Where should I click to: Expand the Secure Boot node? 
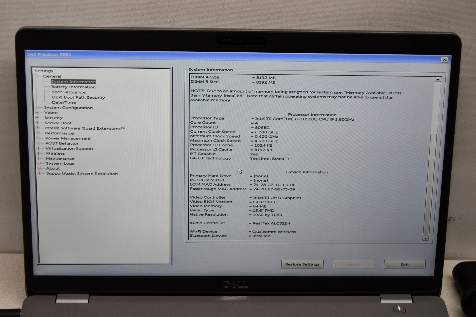pyautogui.click(x=37, y=123)
